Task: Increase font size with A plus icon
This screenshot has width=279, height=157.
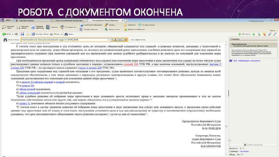Action: [270, 34]
